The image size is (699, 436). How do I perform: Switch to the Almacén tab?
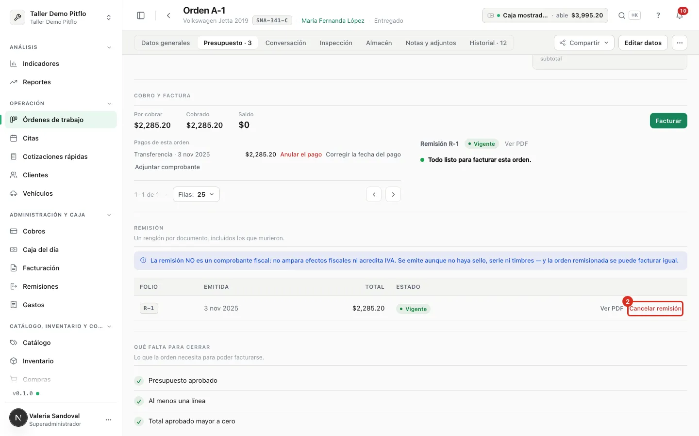[379, 43]
